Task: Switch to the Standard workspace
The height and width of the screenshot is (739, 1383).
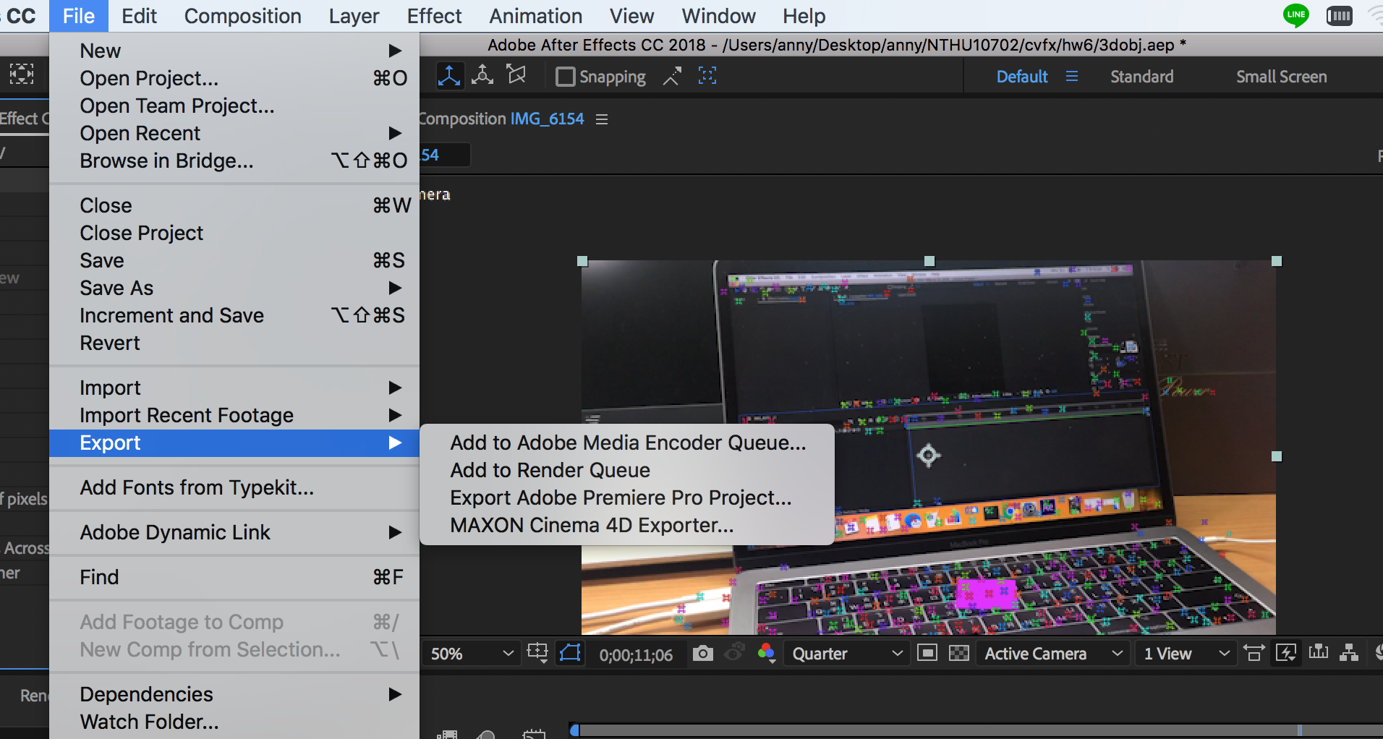Action: 1141,77
